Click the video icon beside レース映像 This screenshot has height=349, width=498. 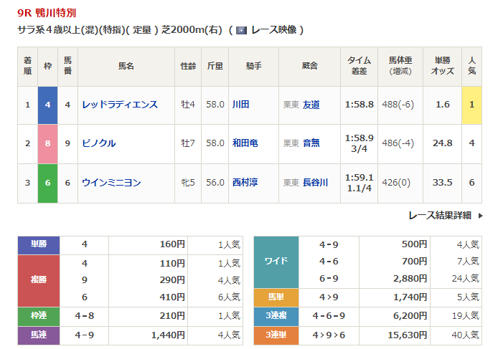point(241,30)
